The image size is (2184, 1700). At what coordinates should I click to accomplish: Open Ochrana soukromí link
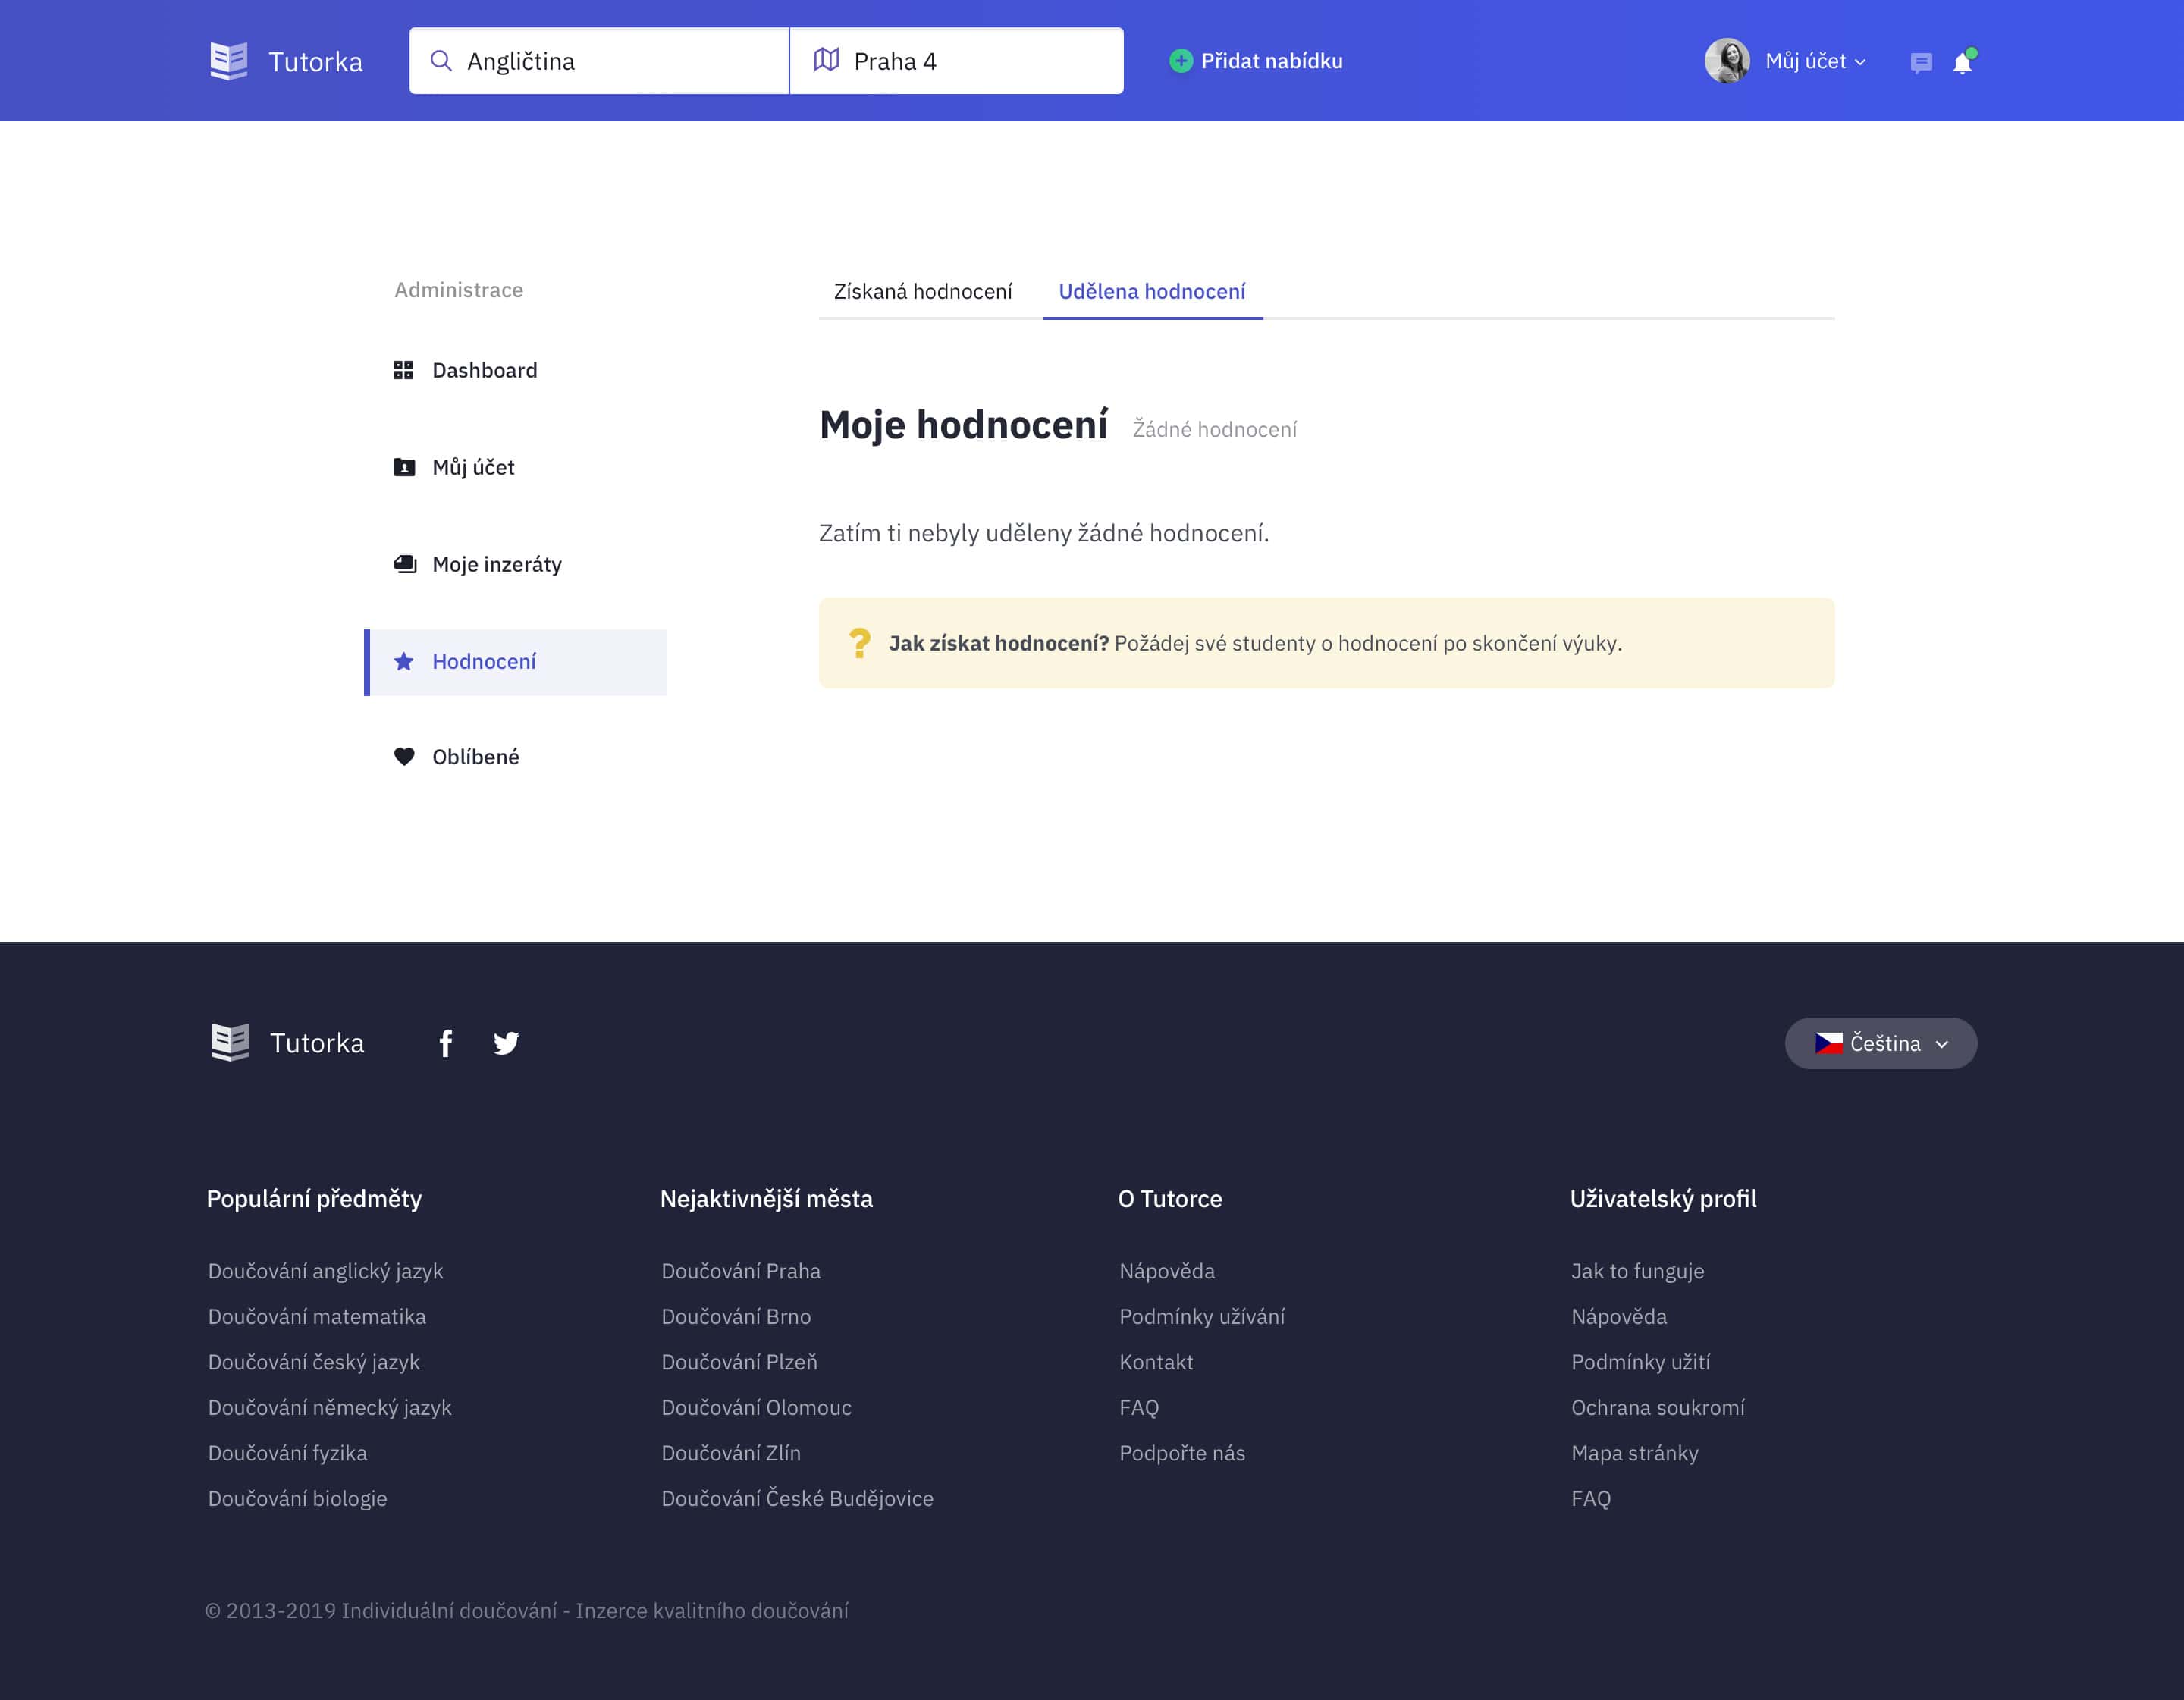tap(1657, 1407)
